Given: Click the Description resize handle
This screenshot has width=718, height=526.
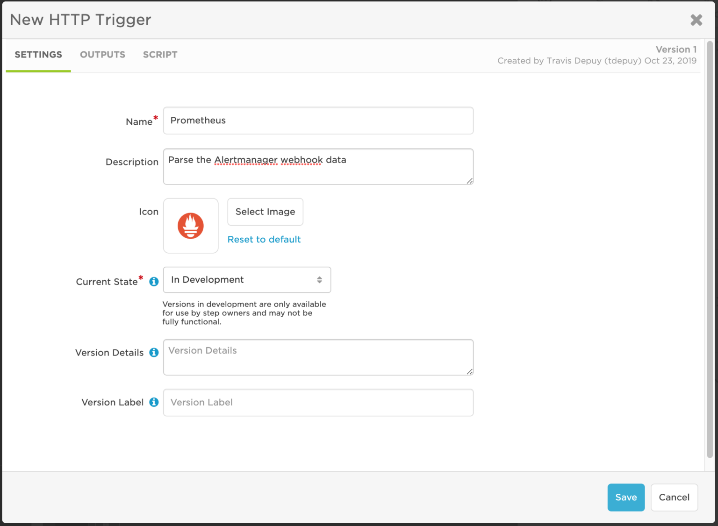Looking at the screenshot, I should click(x=469, y=182).
